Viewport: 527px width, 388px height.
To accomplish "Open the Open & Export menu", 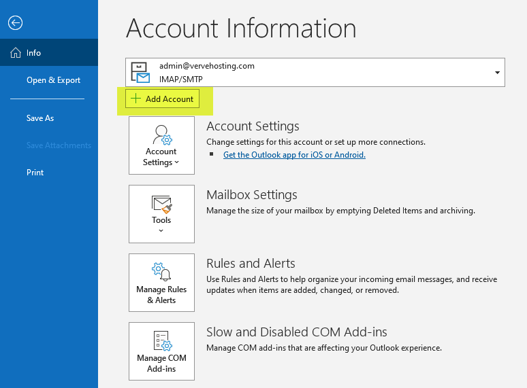I will click(x=53, y=80).
